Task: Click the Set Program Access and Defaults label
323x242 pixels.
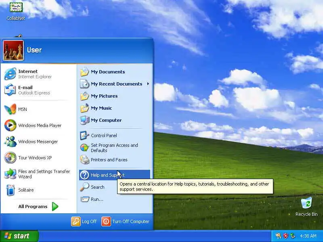Action: 114,148
